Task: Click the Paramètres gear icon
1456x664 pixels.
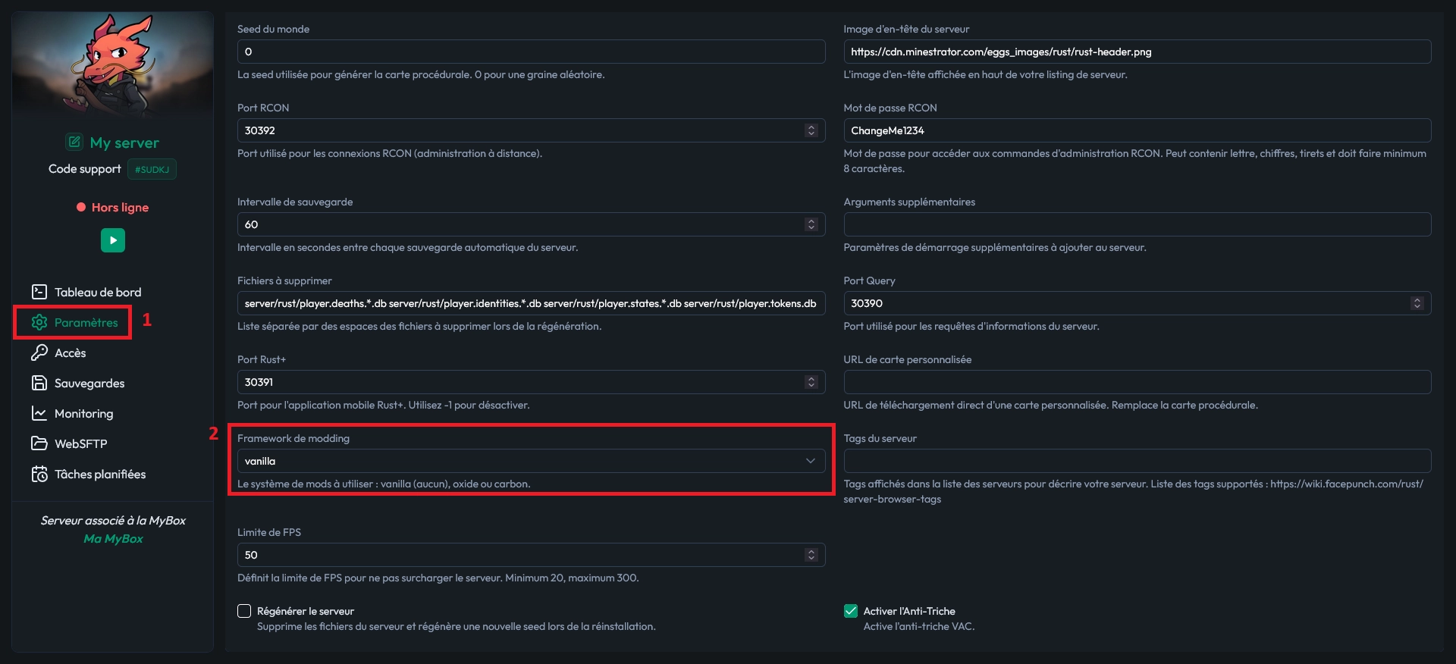Action: click(x=39, y=322)
